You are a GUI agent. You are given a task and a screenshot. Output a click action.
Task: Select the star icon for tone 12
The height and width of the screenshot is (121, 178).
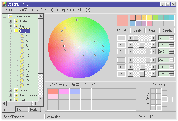(22, 56)
